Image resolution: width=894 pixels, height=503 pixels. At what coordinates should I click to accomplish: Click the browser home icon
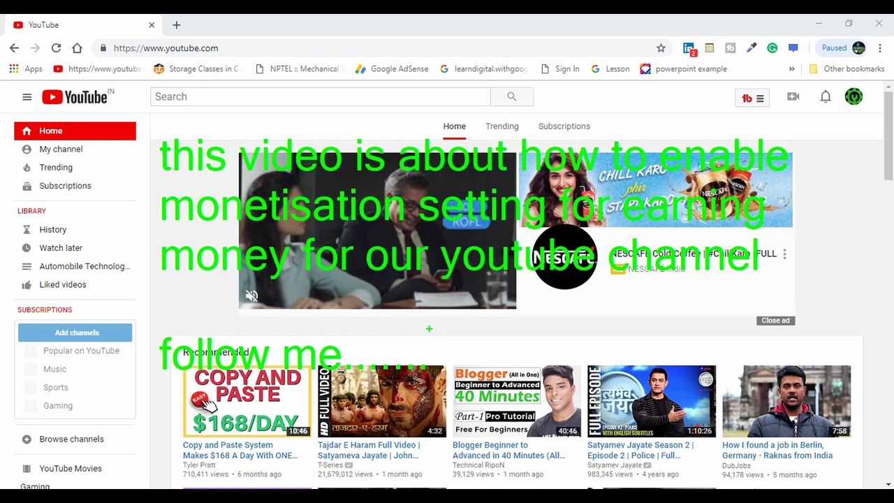point(77,48)
